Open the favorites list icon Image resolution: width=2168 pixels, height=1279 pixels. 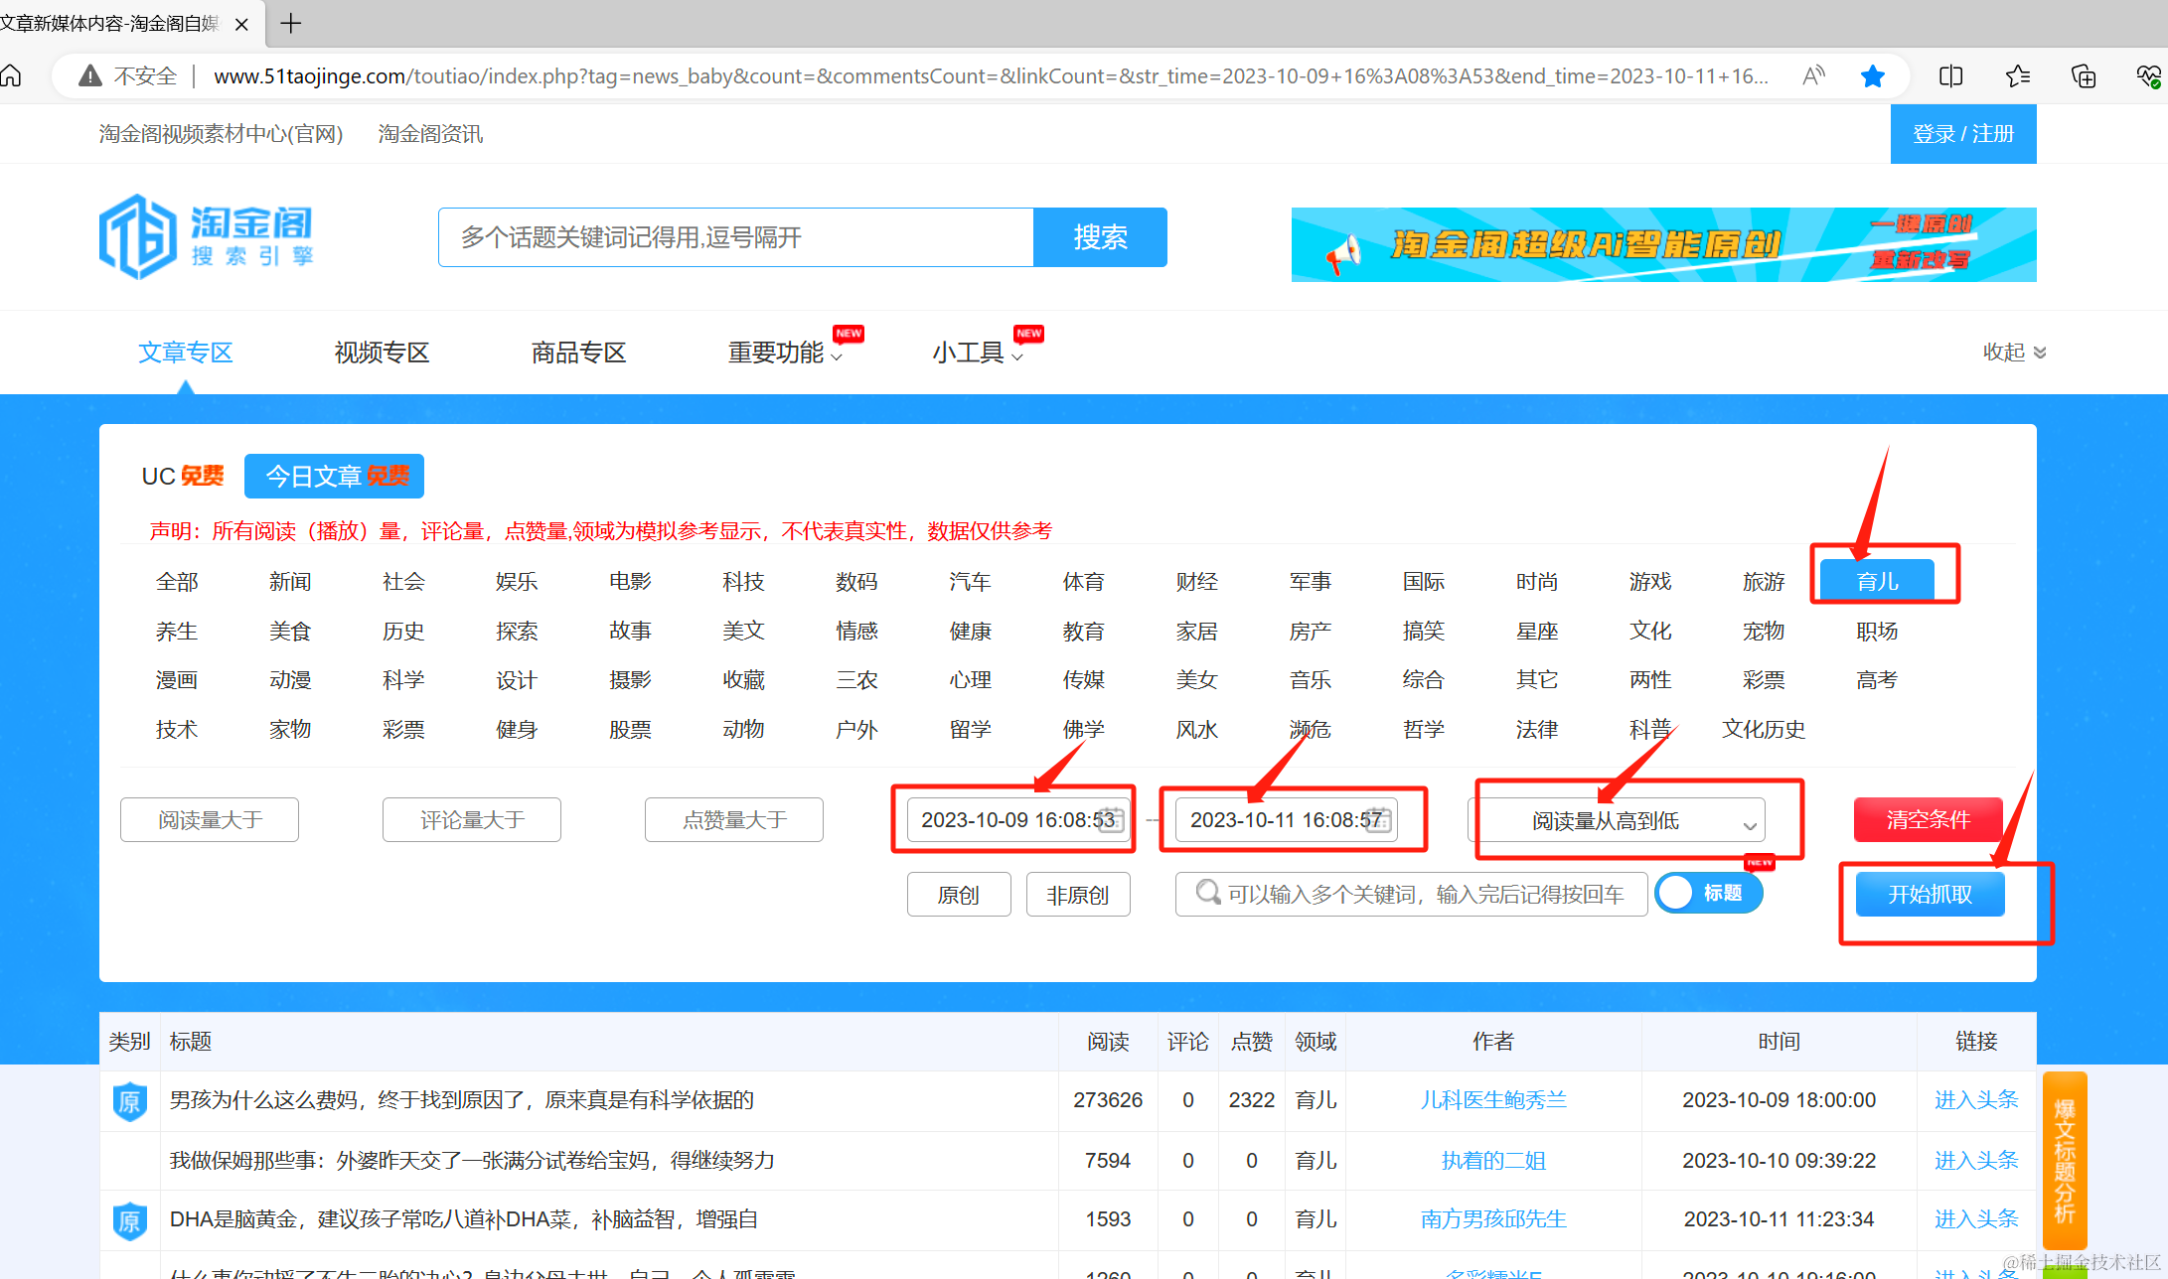pyautogui.click(x=2017, y=76)
